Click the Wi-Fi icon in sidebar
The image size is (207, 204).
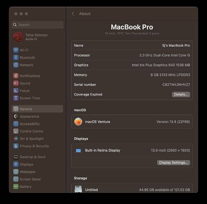click(x=16, y=50)
